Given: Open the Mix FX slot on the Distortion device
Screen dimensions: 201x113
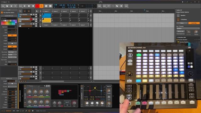Looking at the screenshot, I should click(x=109, y=87).
